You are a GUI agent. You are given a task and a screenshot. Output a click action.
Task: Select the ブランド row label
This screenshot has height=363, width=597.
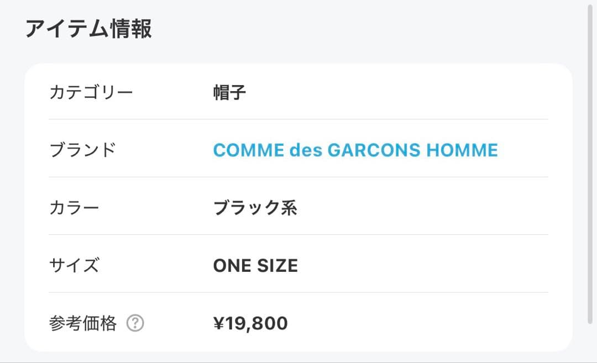coord(83,150)
